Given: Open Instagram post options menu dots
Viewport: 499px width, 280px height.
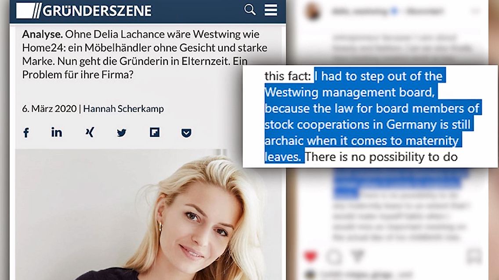Looking at the screenshot, I should point(475,11).
